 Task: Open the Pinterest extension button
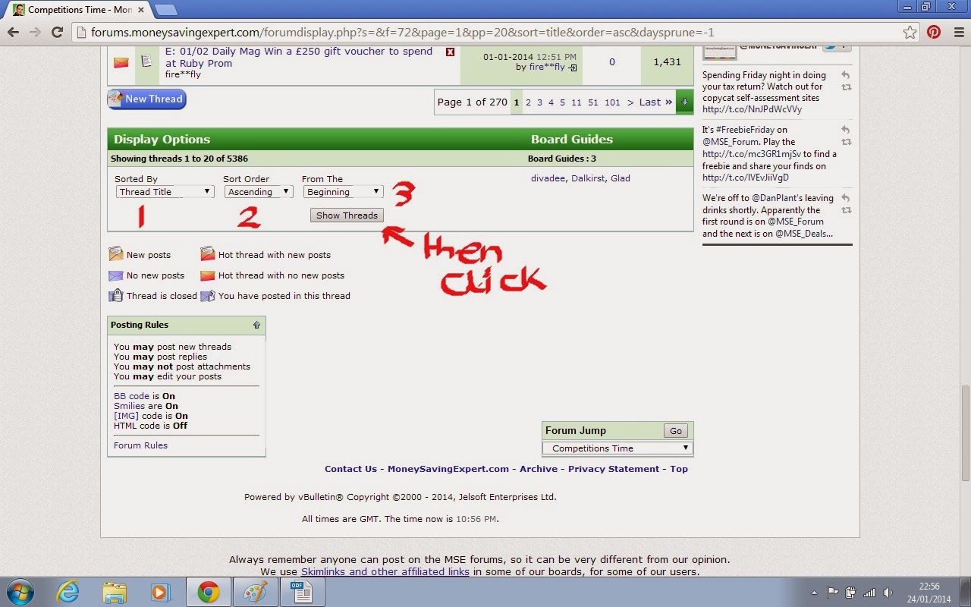pyautogui.click(x=933, y=33)
